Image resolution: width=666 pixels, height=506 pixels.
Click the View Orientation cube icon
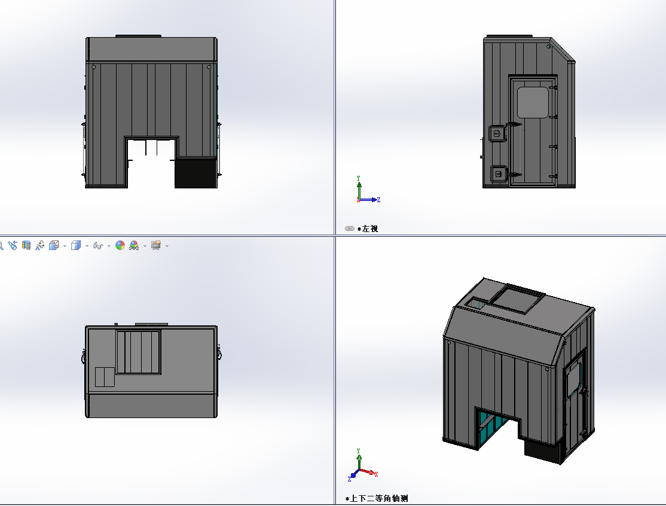pos(54,245)
